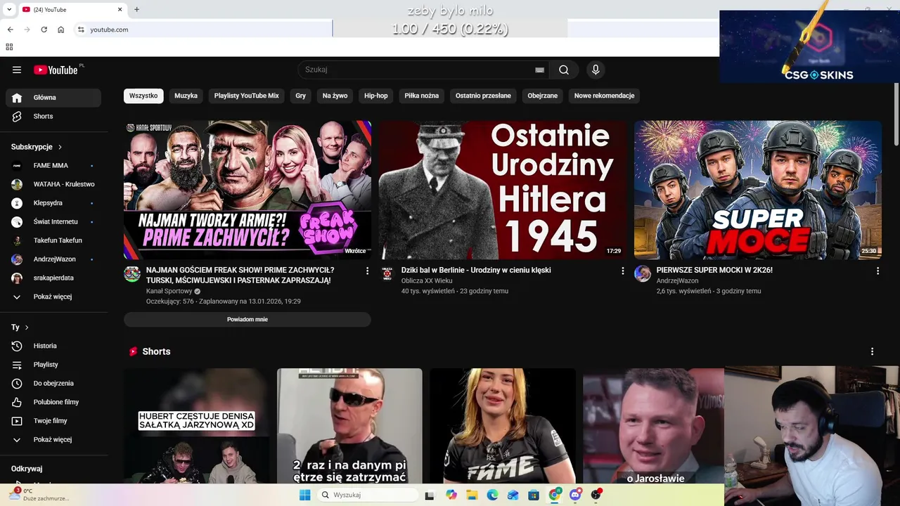This screenshot has width=900, height=506.
Task: Open the Najman Freak Show video thumbnail
Action: click(247, 190)
